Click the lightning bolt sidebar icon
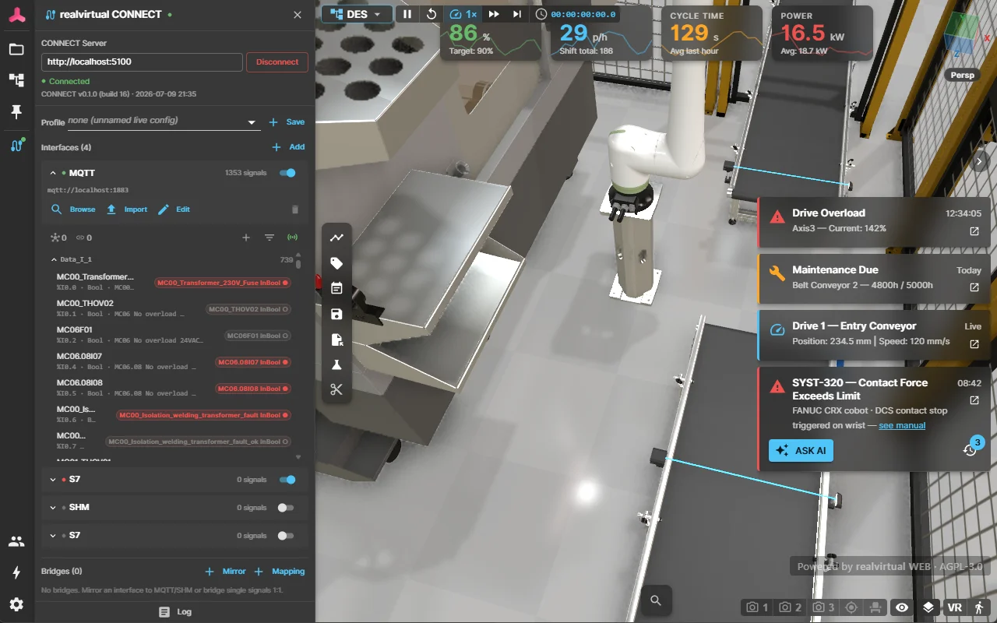Viewport: 997px width, 623px height. (x=16, y=572)
